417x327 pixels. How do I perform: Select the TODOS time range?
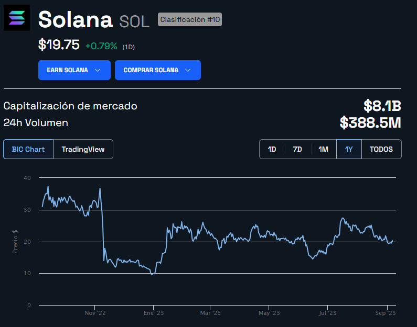point(381,149)
